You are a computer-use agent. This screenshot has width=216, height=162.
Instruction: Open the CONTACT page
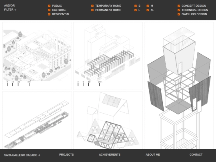[x=196, y=155]
